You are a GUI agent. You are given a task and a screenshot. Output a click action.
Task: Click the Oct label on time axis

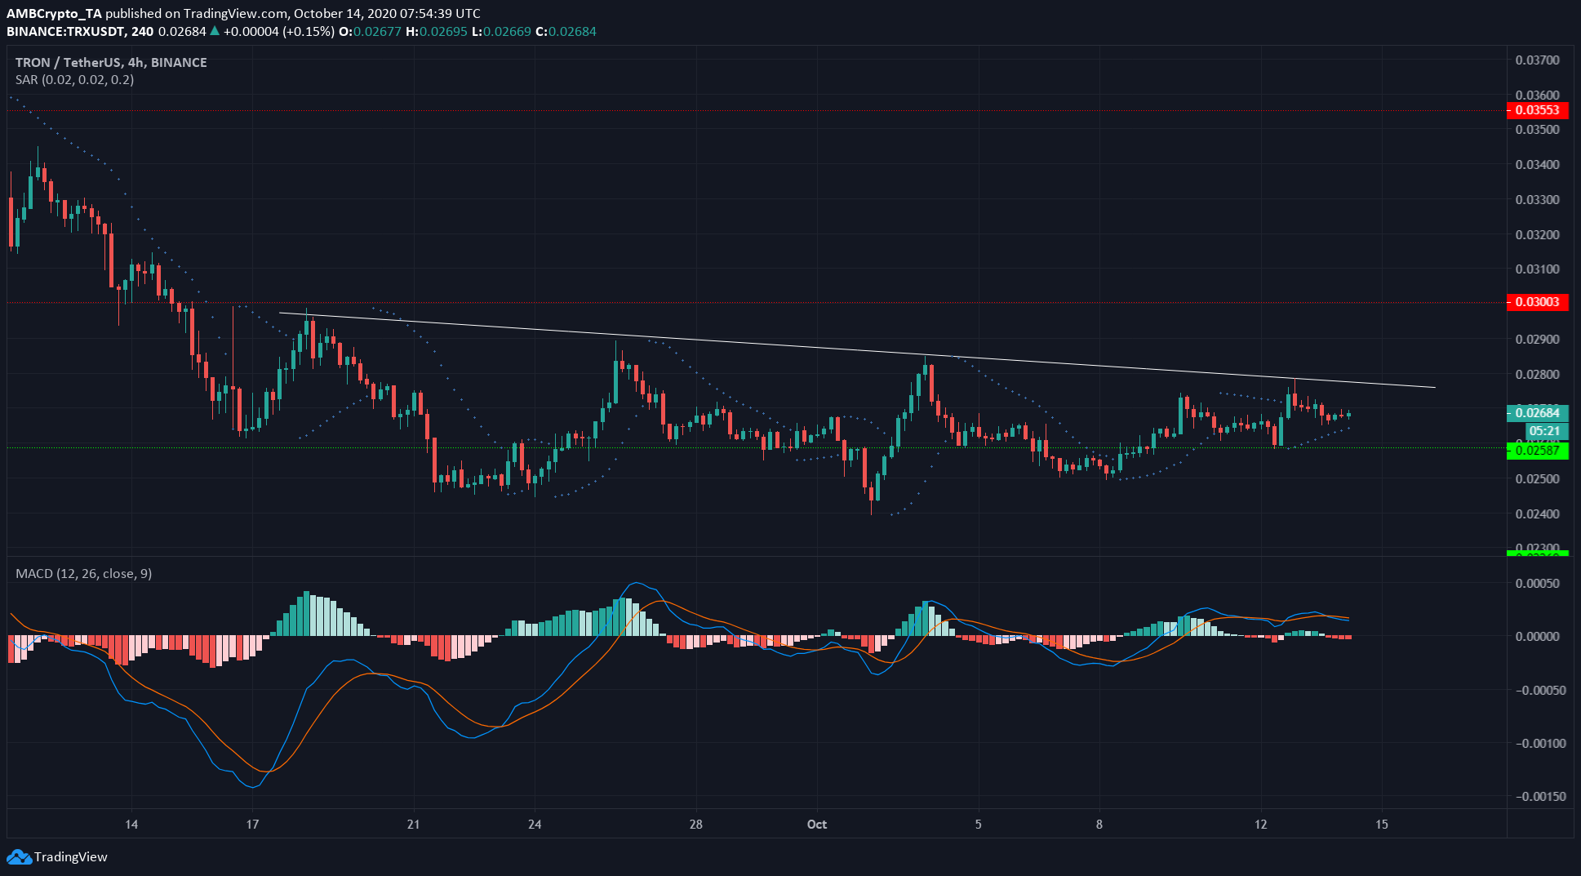[817, 825]
